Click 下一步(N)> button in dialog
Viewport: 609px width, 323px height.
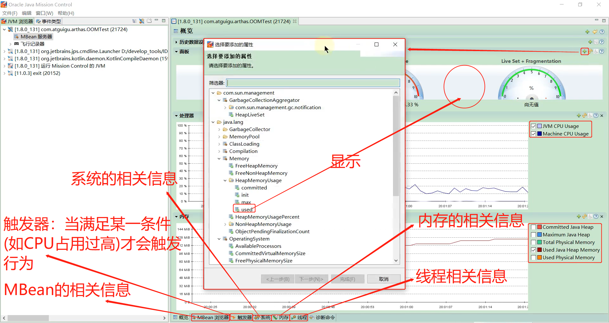pyautogui.click(x=311, y=279)
